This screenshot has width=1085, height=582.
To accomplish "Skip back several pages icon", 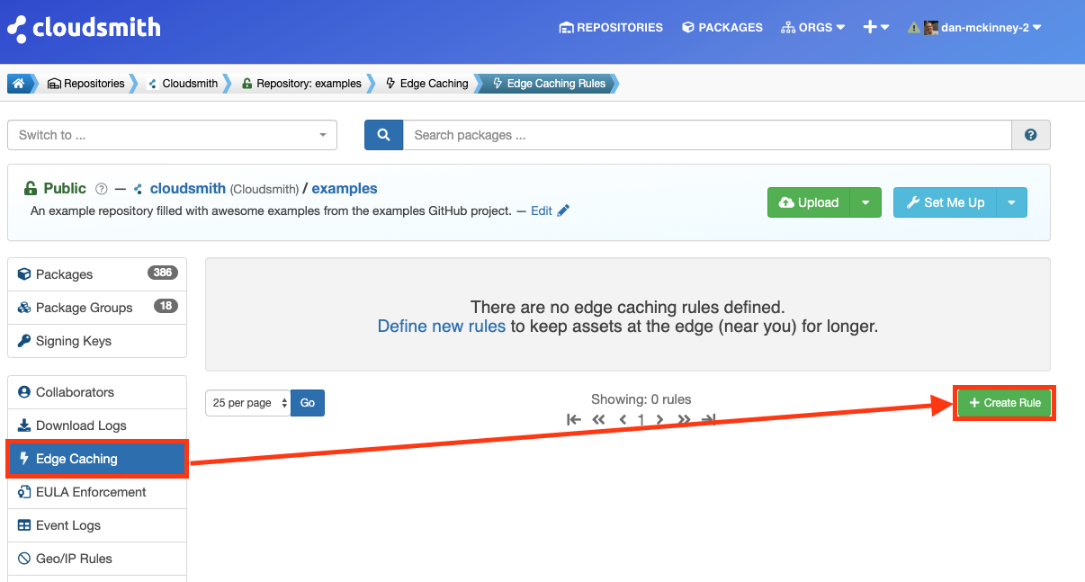I will tap(598, 419).
